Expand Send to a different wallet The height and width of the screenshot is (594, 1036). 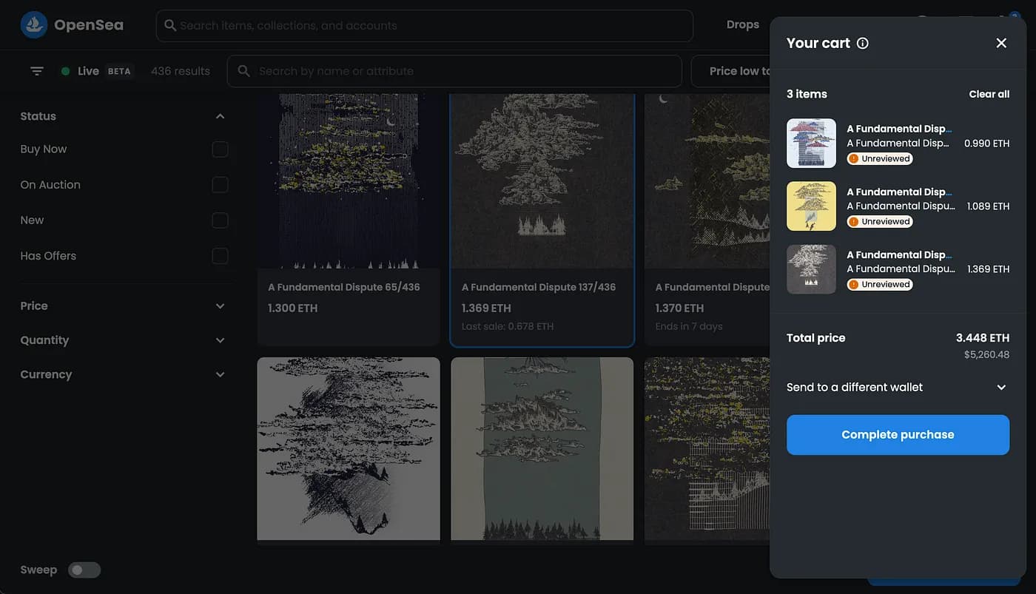tap(1001, 388)
